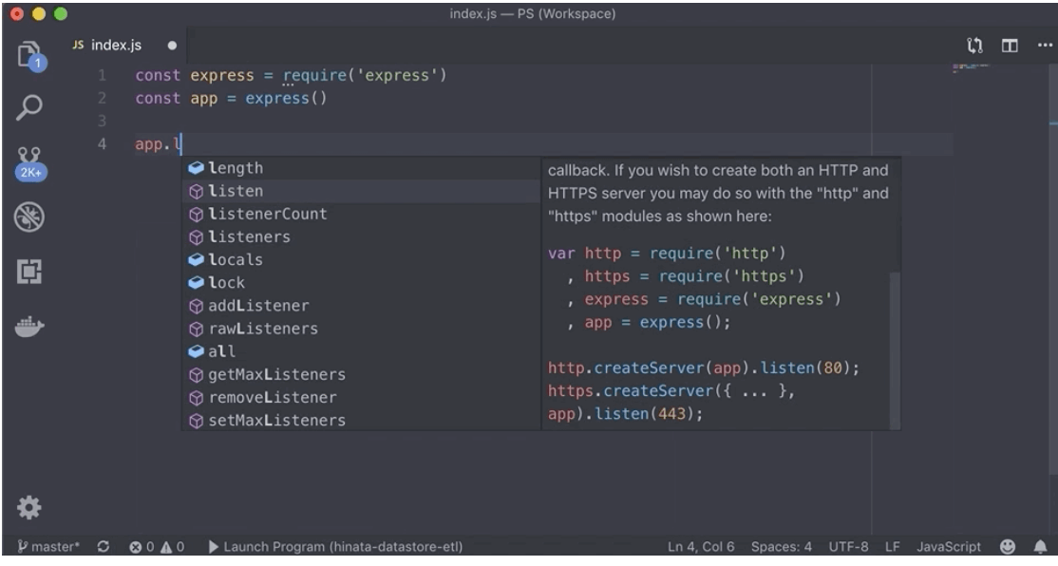Click 'app).listen(443);' in the documentation
Image resolution: width=1058 pixels, height=566 pixels.
625,413
